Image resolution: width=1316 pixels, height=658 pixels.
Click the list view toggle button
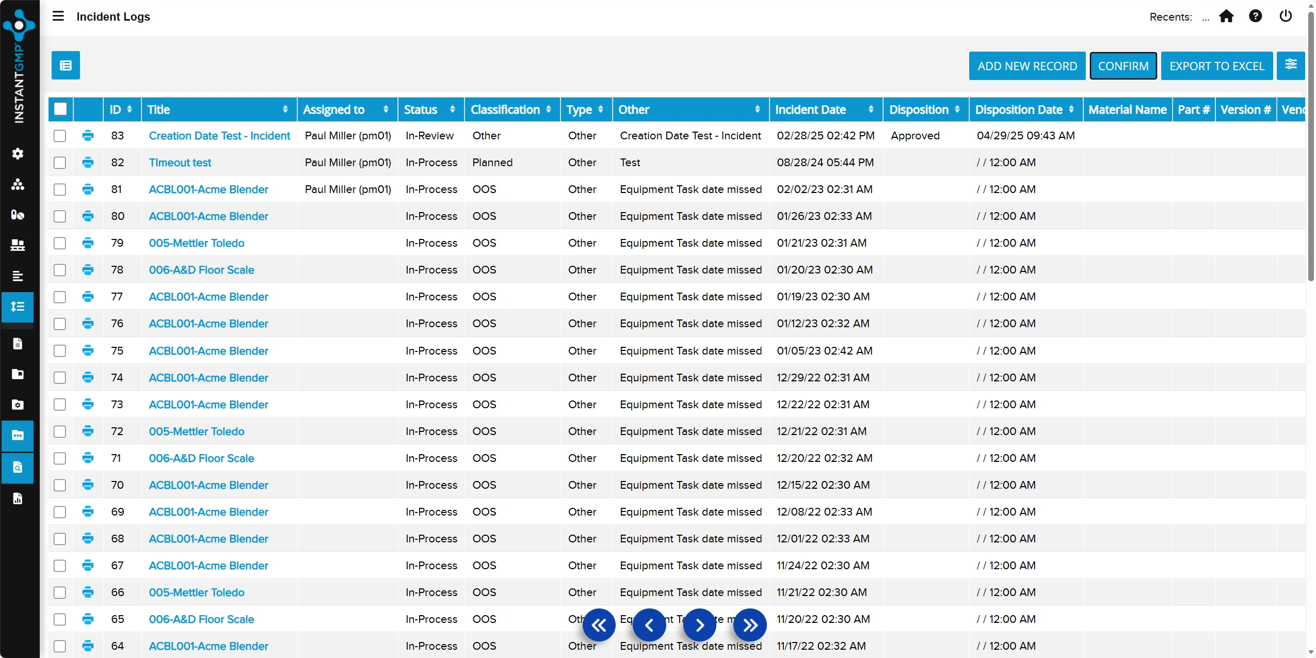[x=66, y=65]
